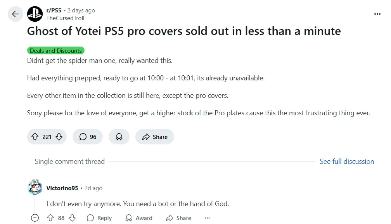Share Victorino95's comment
This screenshot has width=391, height=224.
pyautogui.click(x=178, y=218)
